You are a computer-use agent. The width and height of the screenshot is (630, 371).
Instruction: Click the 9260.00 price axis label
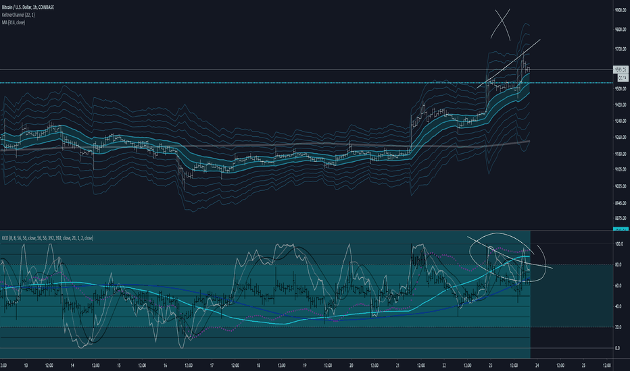pyautogui.click(x=621, y=137)
